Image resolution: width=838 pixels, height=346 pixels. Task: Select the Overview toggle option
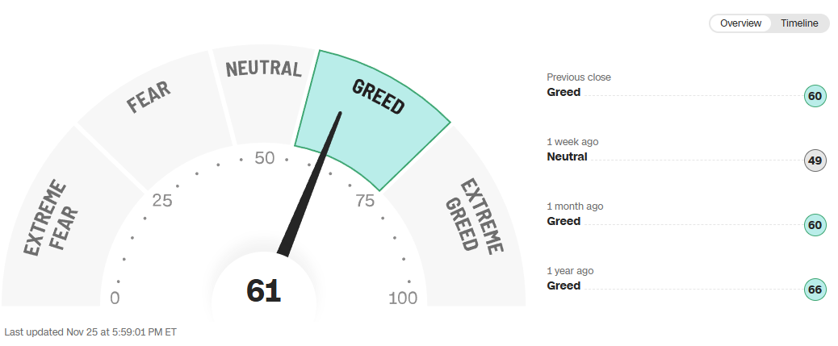pyautogui.click(x=740, y=23)
